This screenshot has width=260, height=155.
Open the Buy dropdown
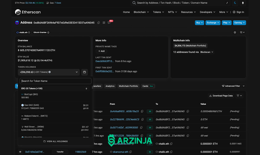199,23
